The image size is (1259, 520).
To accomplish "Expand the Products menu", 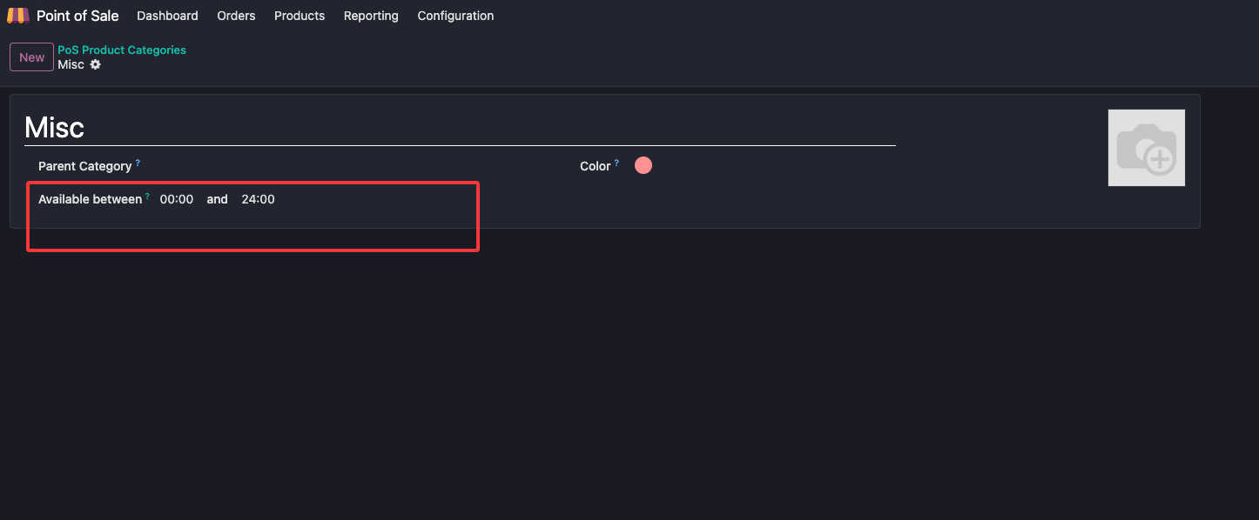I will click(x=300, y=16).
